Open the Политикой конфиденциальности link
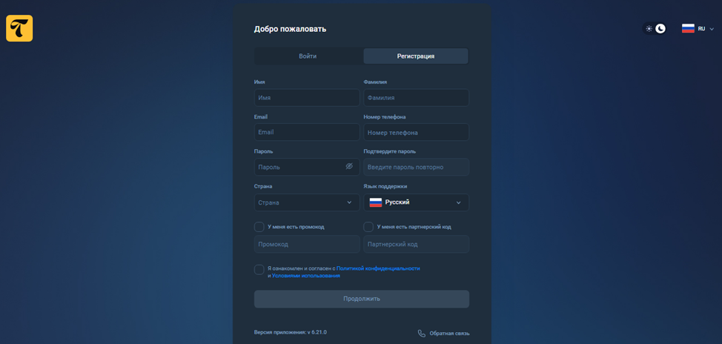Viewport: 722px width, 344px height. [378, 268]
